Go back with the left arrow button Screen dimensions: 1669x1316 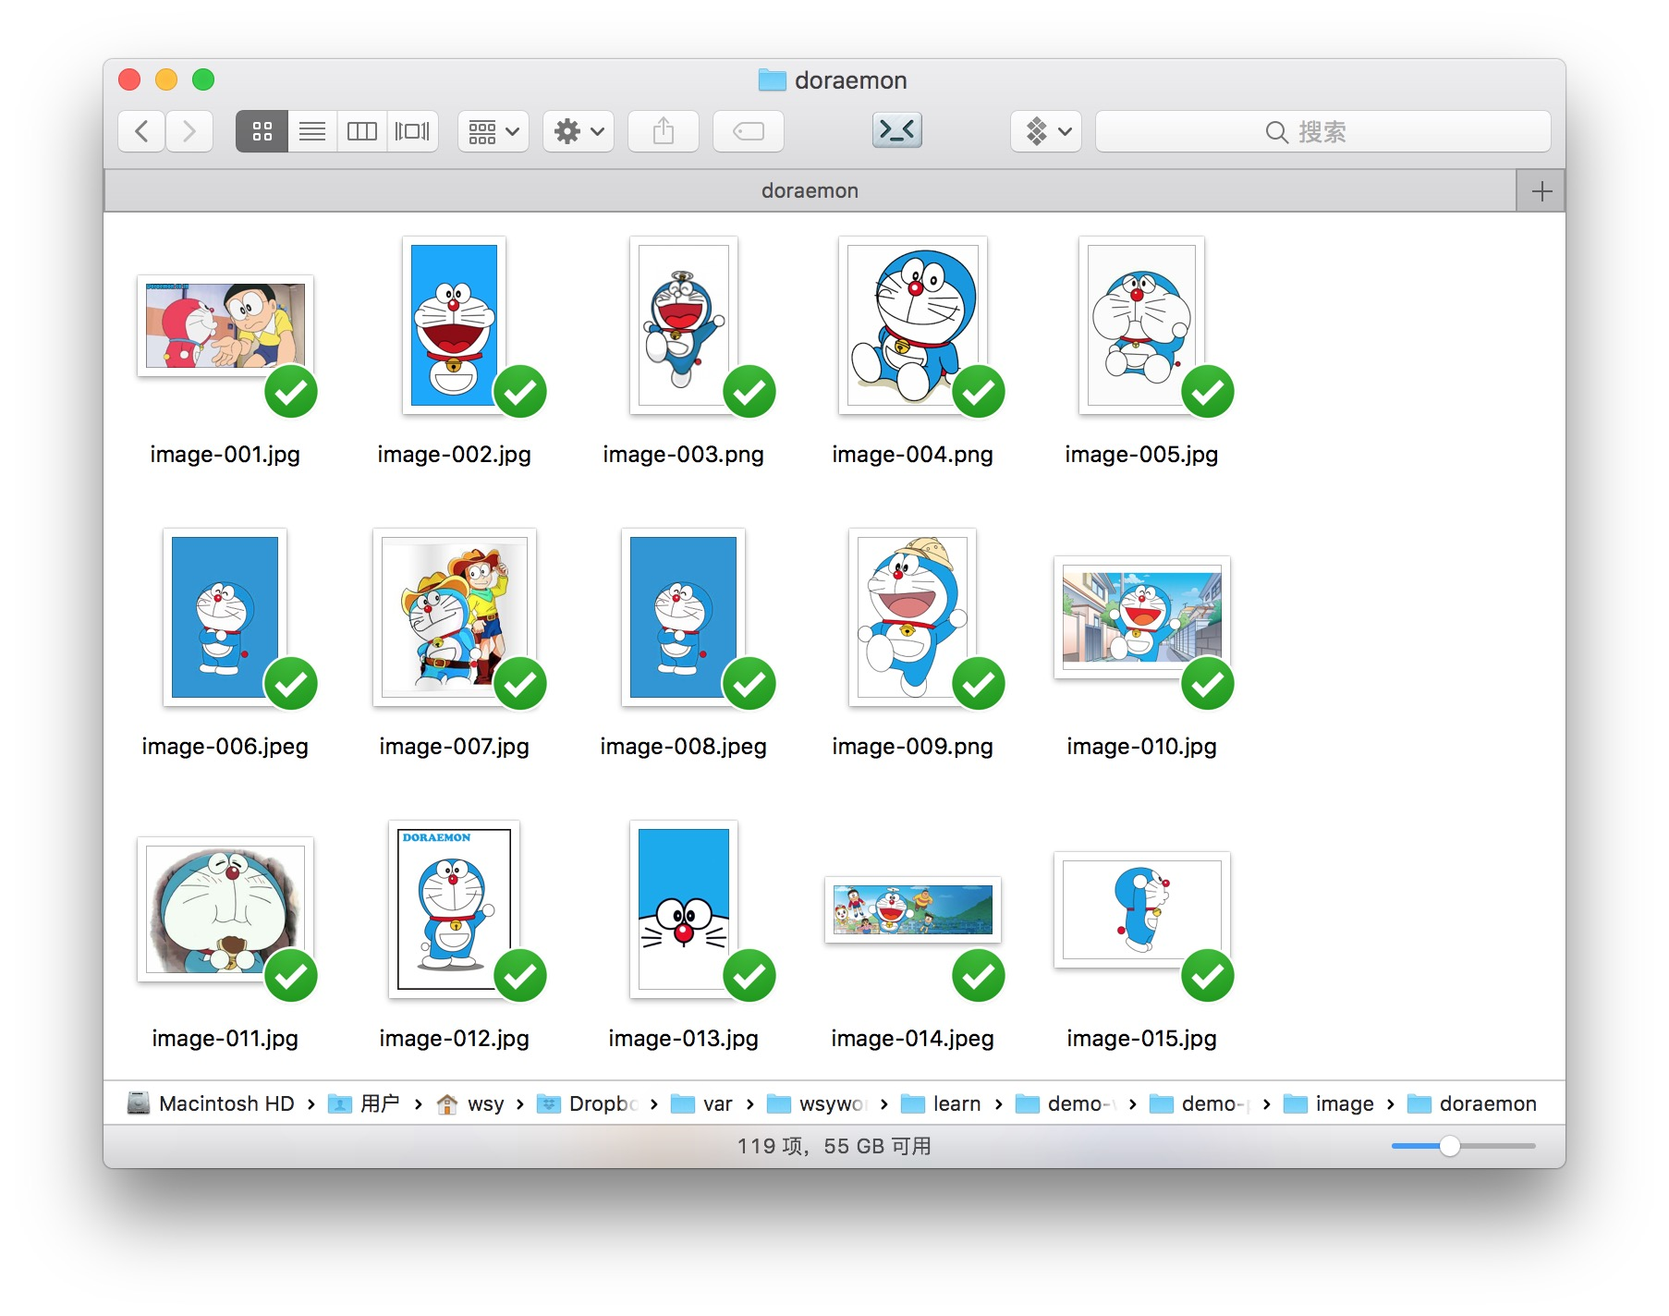[x=141, y=131]
